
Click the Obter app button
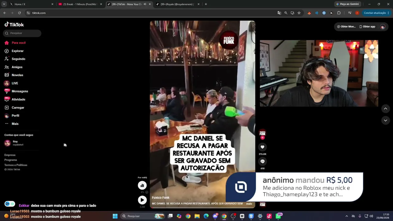(x=367, y=27)
